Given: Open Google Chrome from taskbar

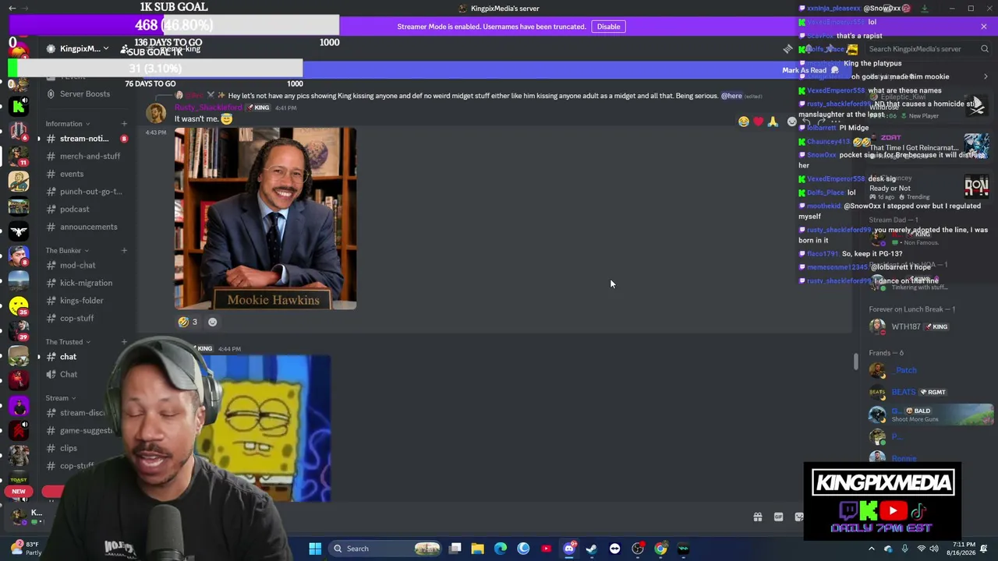Looking at the screenshot, I should 660,549.
